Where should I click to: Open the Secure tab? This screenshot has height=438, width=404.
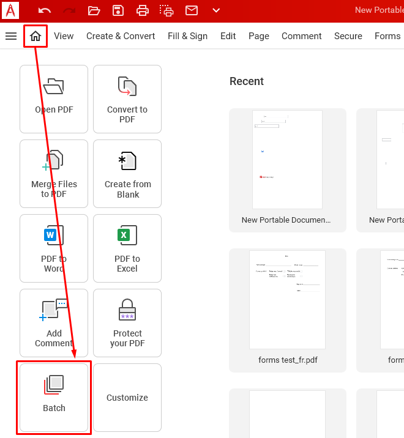pyautogui.click(x=348, y=36)
